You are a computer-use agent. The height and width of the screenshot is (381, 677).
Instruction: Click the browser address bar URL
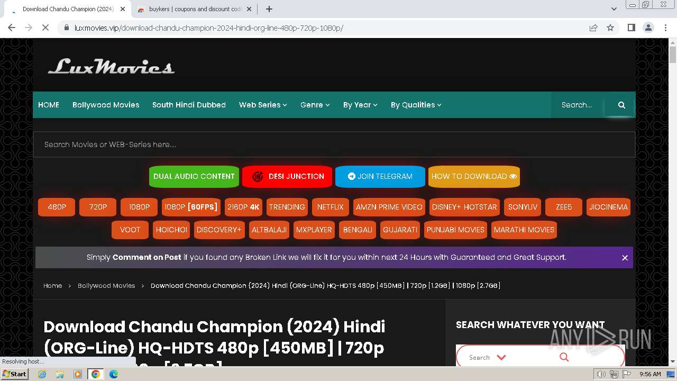click(x=209, y=28)
